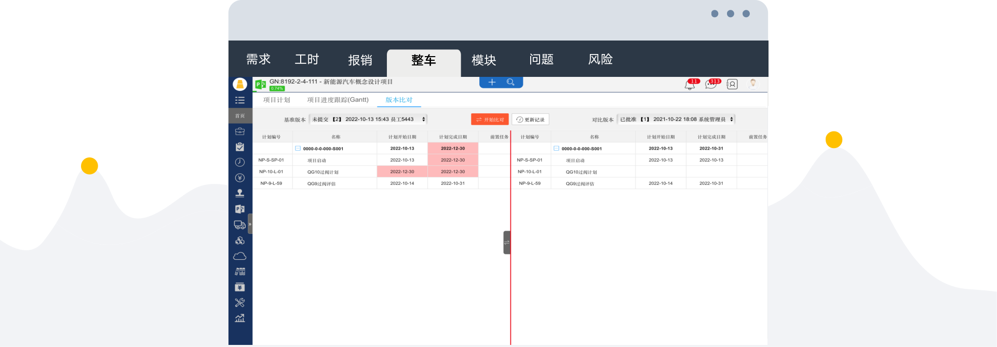
Task: Open the contacts address book icon
Action: coord(732,84)
